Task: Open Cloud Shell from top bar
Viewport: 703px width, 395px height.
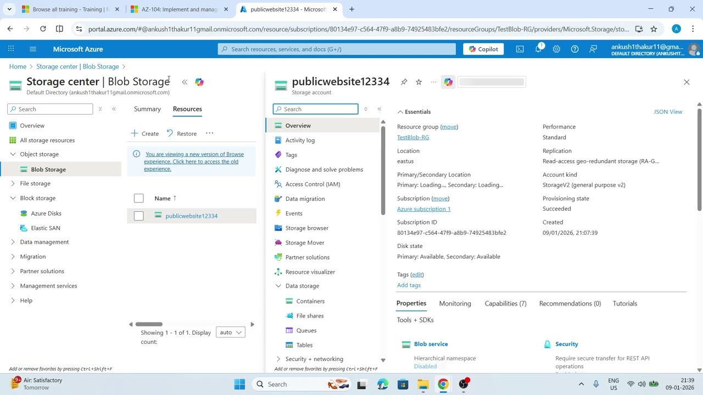Action: coord(520,49)
